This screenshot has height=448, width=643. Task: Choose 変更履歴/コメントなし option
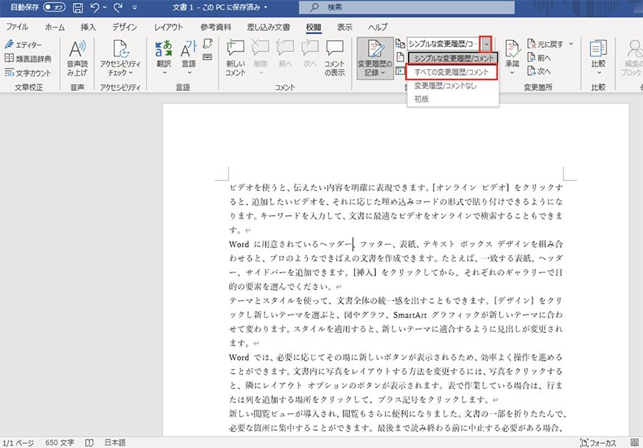(445, 86)
